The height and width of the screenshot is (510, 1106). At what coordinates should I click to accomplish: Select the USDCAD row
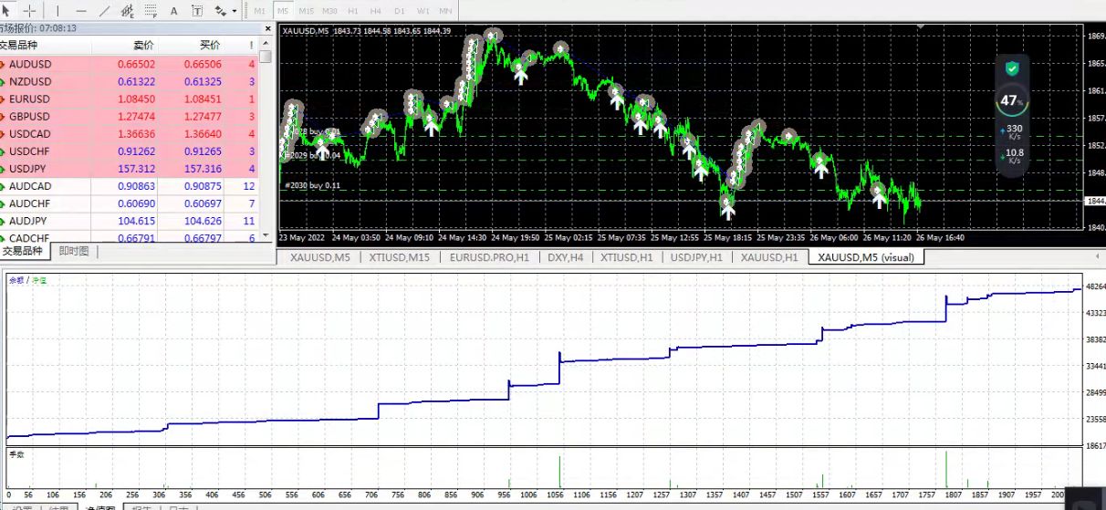pos(129,133)
